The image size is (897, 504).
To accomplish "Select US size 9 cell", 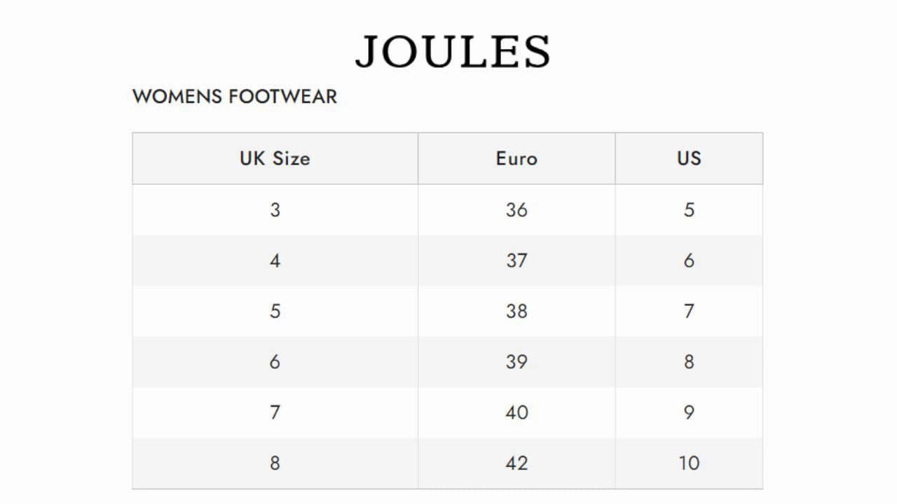I will pyautogui.click(x=689, y=412).
